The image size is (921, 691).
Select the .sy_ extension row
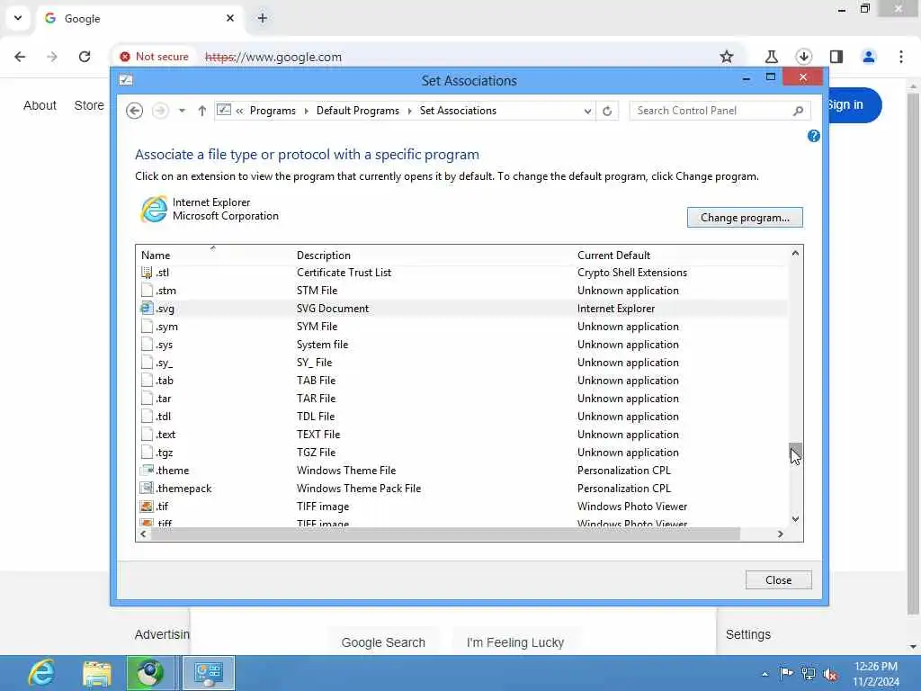pos(462,363)
